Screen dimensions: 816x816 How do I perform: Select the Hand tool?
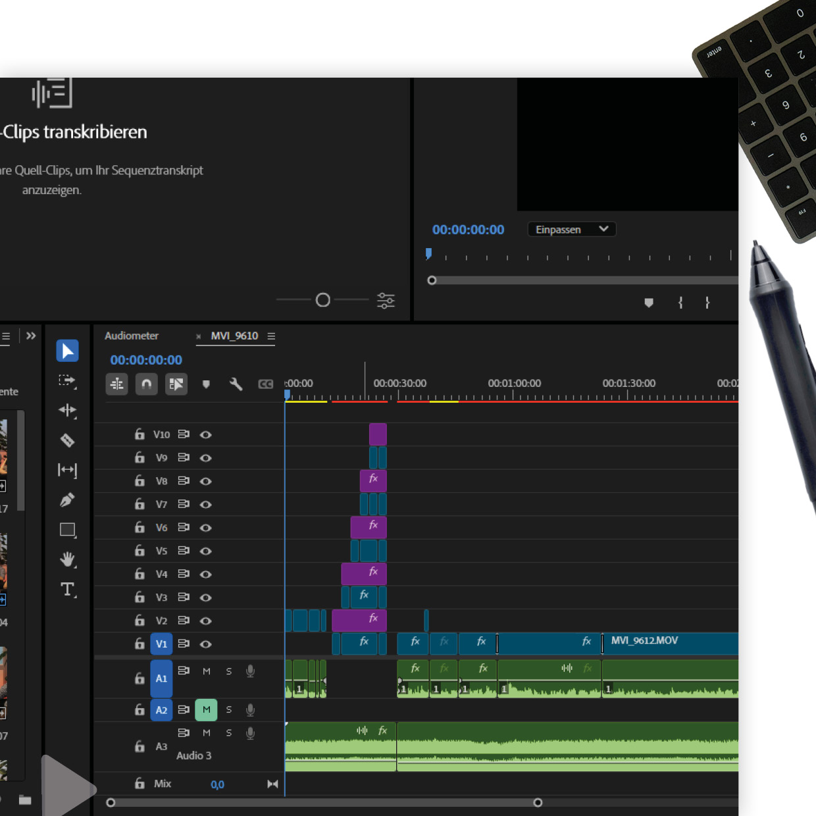point(68,559)
